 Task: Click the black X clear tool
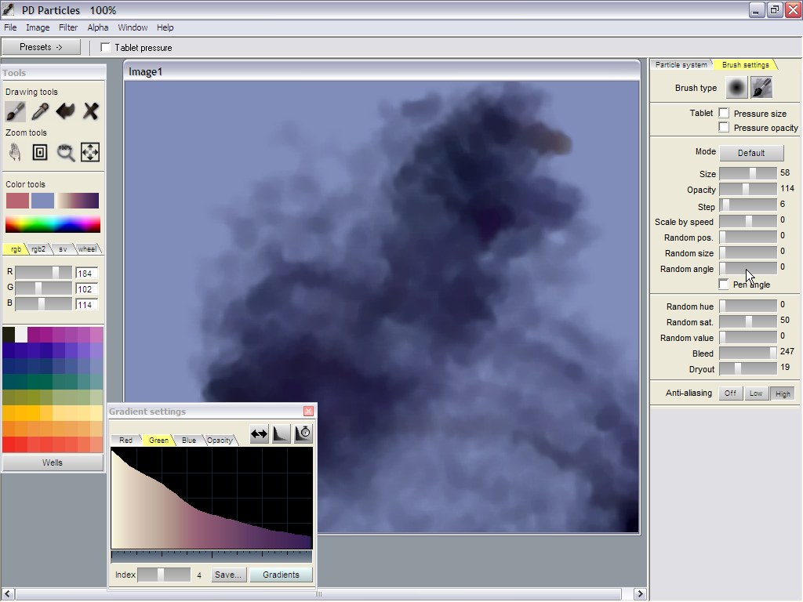pyautogui.click(x=91, y=111)
